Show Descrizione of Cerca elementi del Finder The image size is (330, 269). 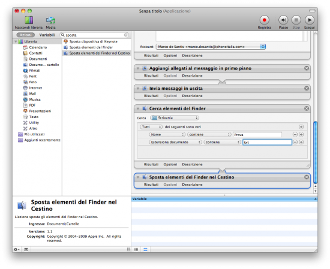[x=192, y=164]
